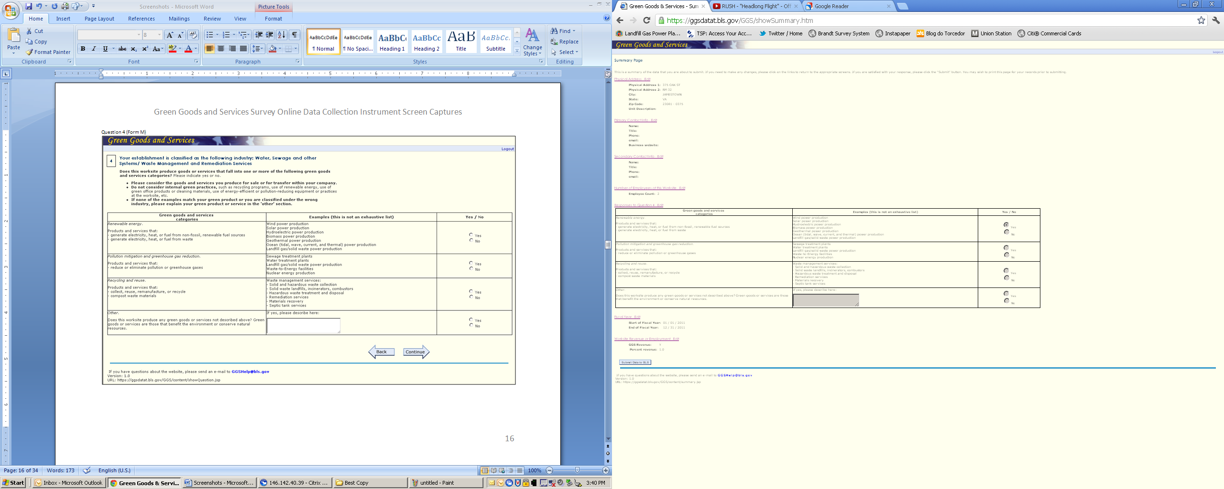Switch to the Page Layout ribbon tab
1224x489 pixels.
point(99,19)
